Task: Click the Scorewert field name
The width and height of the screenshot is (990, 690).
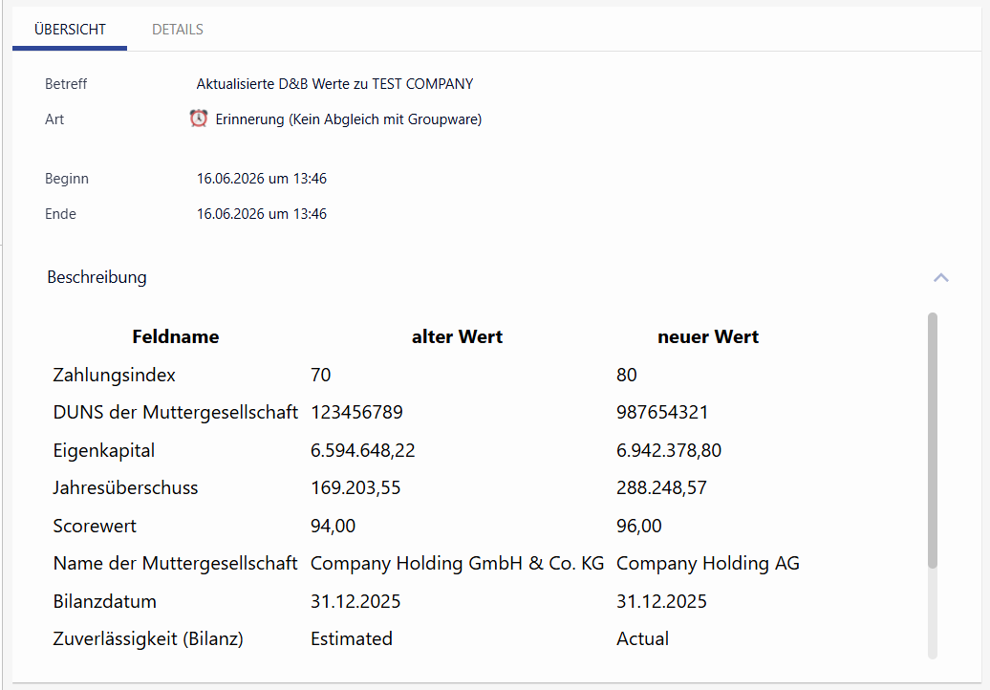Action: 95,526
